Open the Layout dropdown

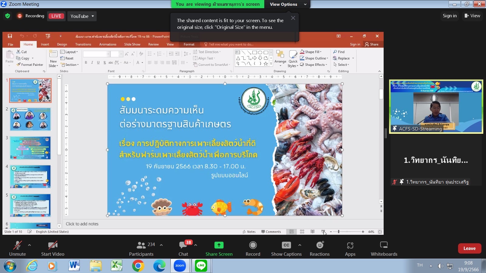point(69,52)
